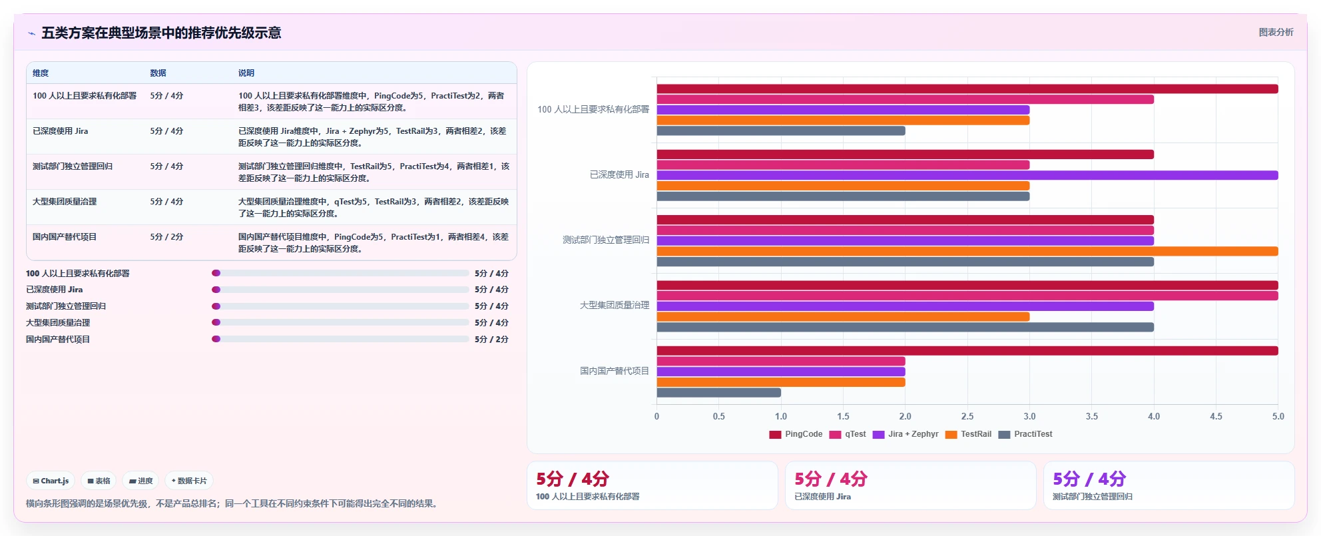Click the progress bar for 大型集团质量治理
Viewport: 1321px width, 536px height.
point(340,322)
